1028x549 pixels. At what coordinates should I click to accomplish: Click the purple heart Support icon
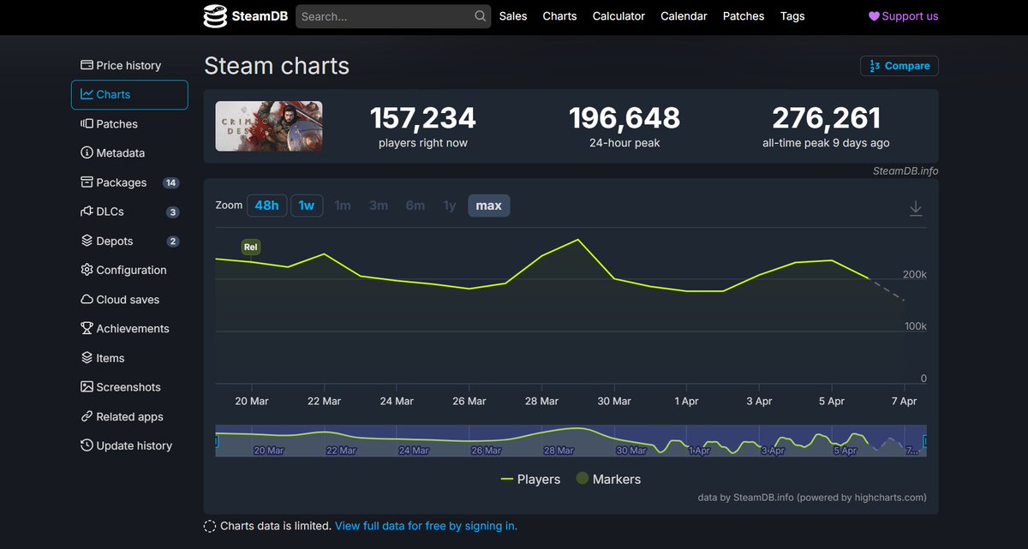click(x=874, y=16)
